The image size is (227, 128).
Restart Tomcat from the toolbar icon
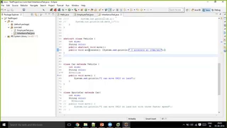click(x=59, y=10)
